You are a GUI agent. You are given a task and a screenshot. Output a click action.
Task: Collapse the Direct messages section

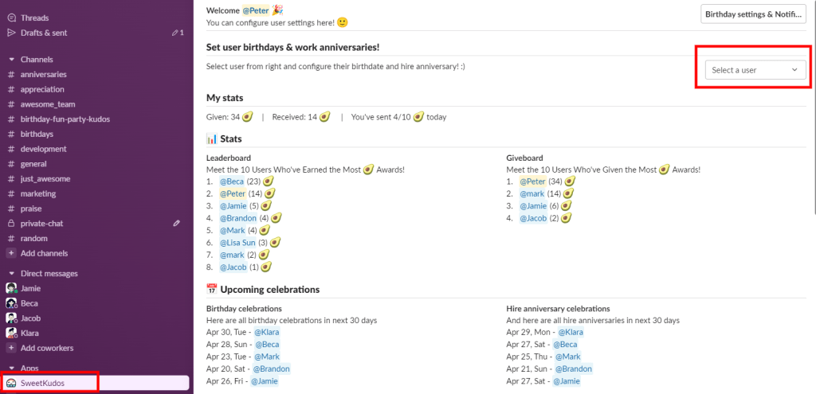coord(11,274)
